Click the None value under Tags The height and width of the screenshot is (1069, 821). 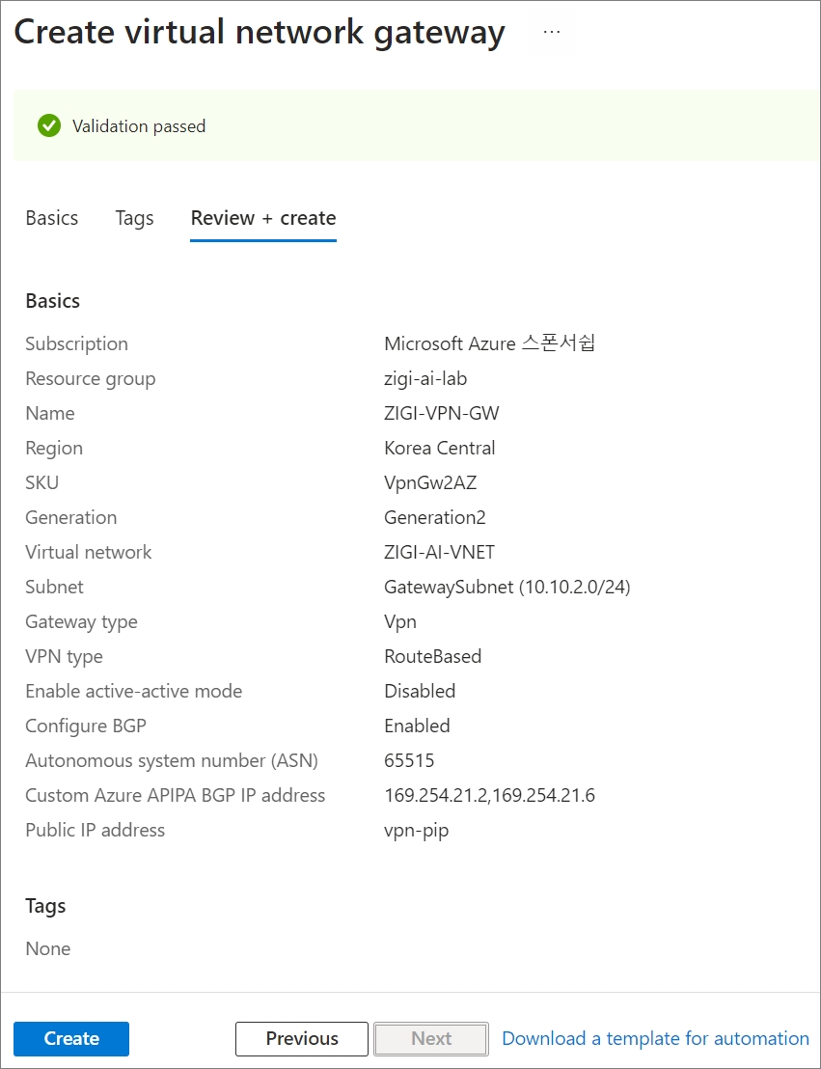tap(47, 949)
